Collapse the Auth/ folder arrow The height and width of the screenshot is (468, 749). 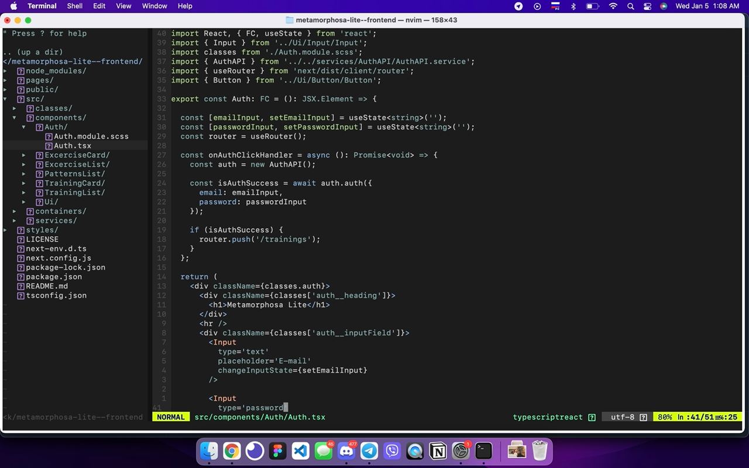pyautogui.click(x=24, y=127)
